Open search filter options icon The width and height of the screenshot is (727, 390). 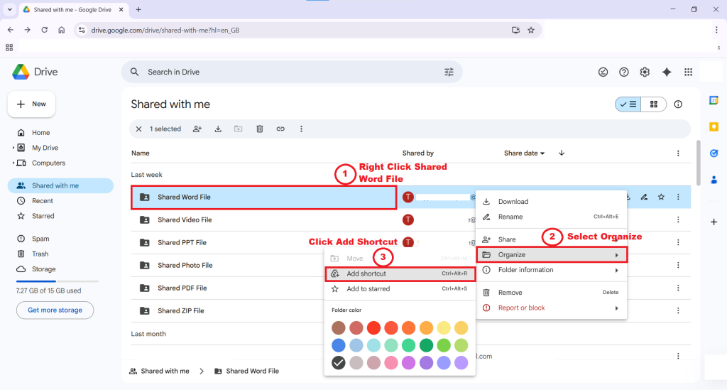449,72
